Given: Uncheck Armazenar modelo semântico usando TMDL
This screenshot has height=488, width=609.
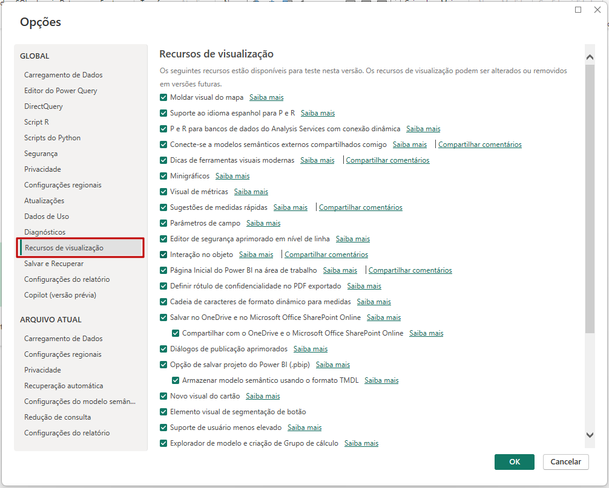Looking at the screenshot, I should pos(176,380).
